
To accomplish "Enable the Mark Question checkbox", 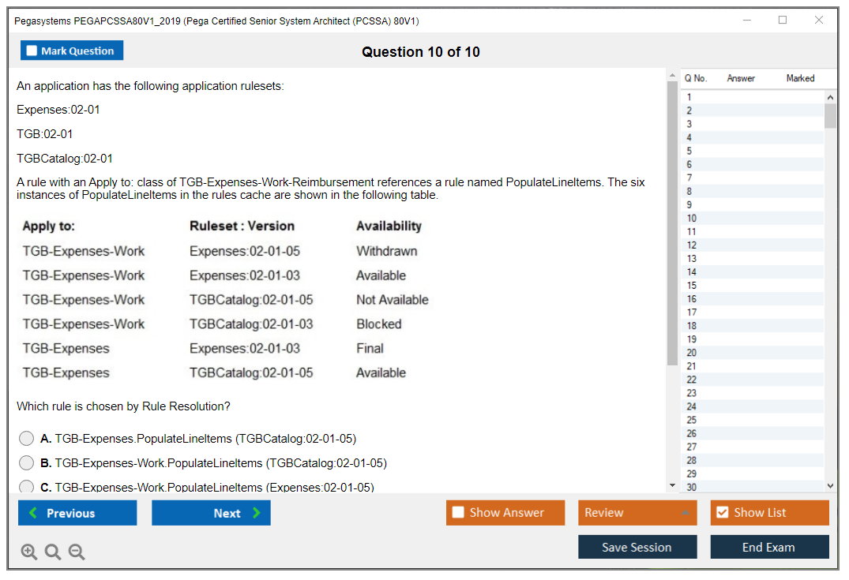I will (x=32, y=51).
